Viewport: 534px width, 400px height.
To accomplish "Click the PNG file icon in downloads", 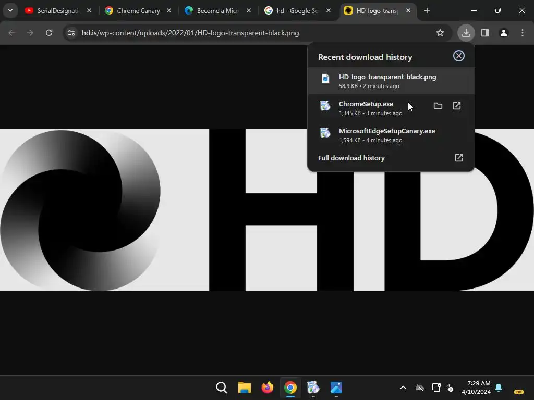I will coord(325,79).
